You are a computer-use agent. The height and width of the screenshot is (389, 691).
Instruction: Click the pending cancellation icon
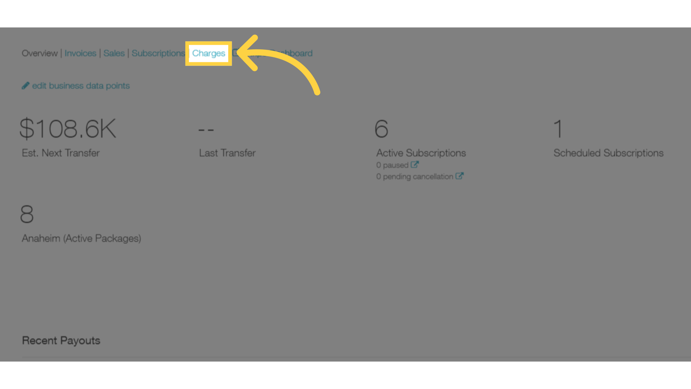(459, 176)
